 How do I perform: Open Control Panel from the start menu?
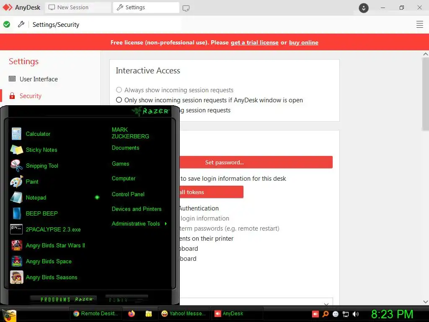coord(128,195)
